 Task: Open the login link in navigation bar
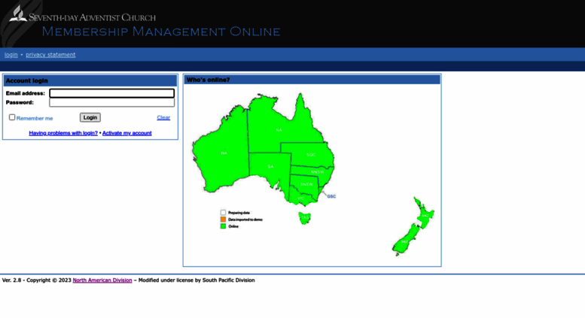[x=11, y=55]
